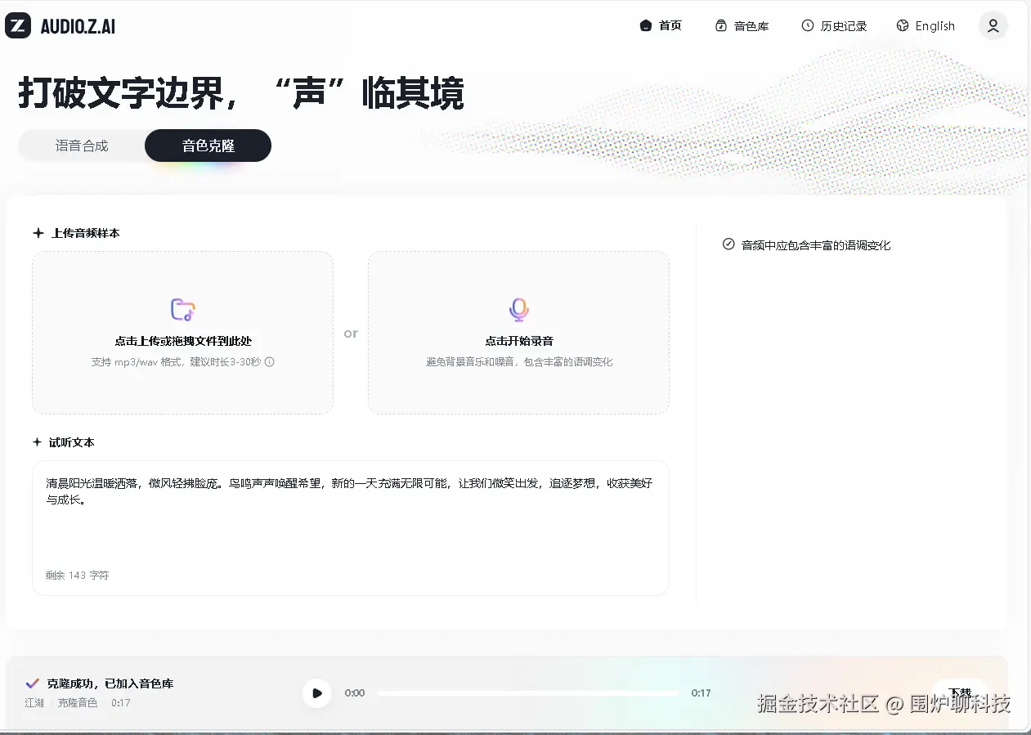Click the microphone recording icon
The height and width of the screenshot is (735, 1031).
518,309
